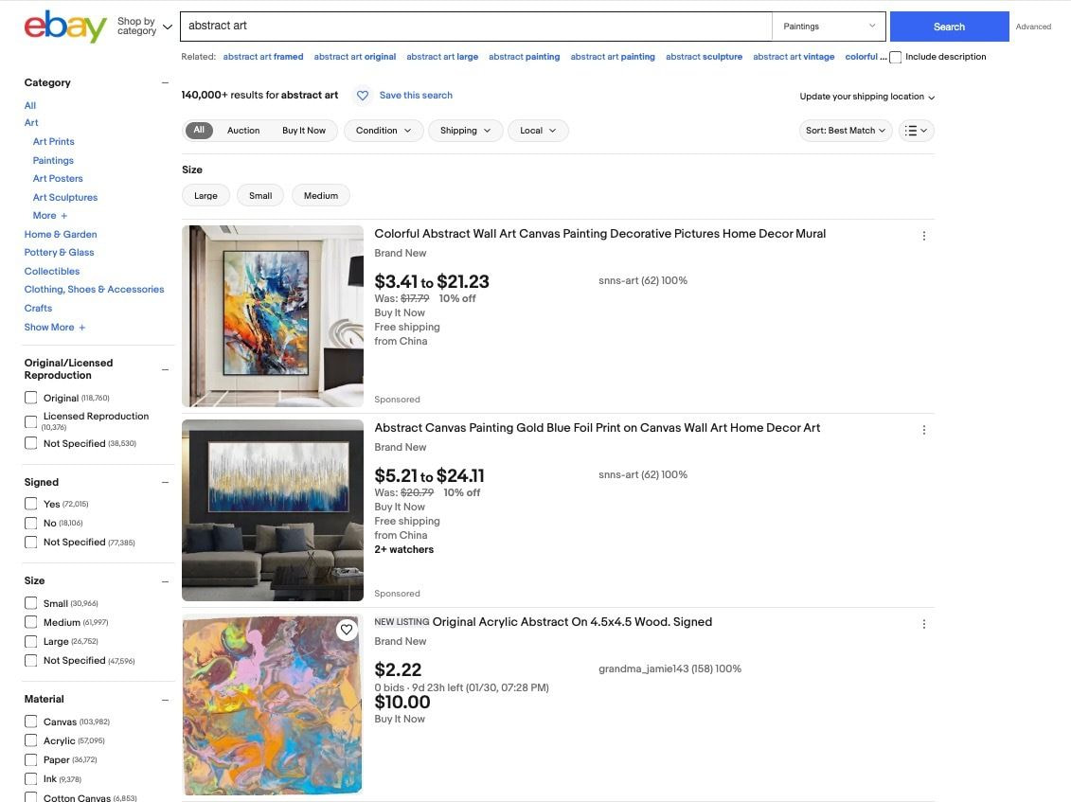Enable the Include description checkbox
1071x802 pixels.
point(896,58)
